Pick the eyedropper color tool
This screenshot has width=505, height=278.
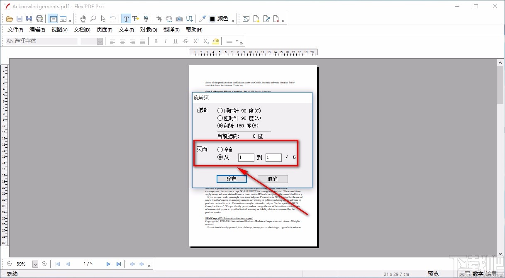(202, 19)
